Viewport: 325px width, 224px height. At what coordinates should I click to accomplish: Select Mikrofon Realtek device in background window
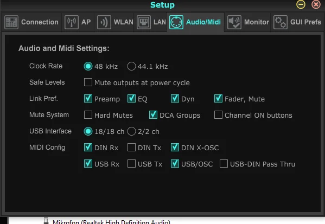pos(111,222)
